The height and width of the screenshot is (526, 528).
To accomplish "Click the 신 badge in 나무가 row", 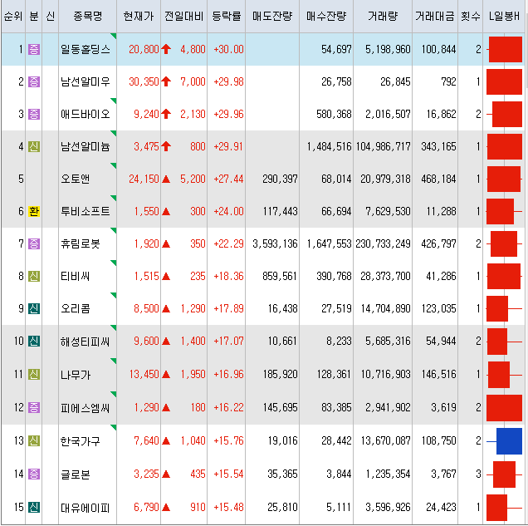I will (x=34, y=374).
